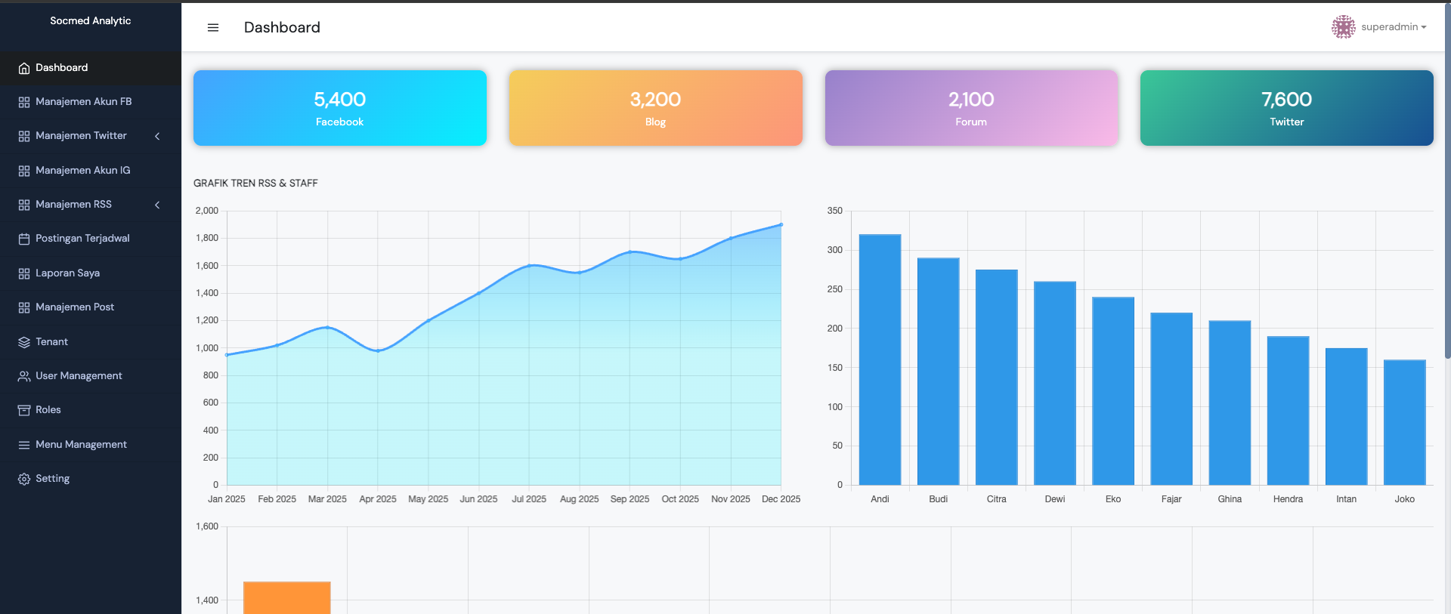The height and width of the screenshot is (614, 1451).
Task: Click the Socmed Analytic brand link
Action: tap(90, 21)
